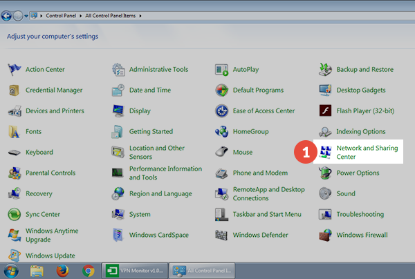Image resolution: width=415 pixels, height=279 pixels.
Task: Click the All Control Panel Items breadcrumb
Action: click(x=111, y=16)
